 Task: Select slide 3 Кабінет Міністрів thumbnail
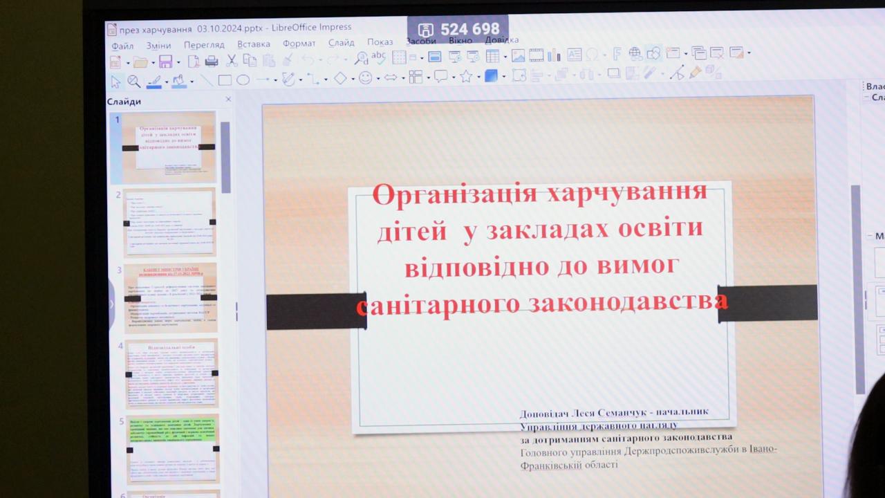pos(171,297)
